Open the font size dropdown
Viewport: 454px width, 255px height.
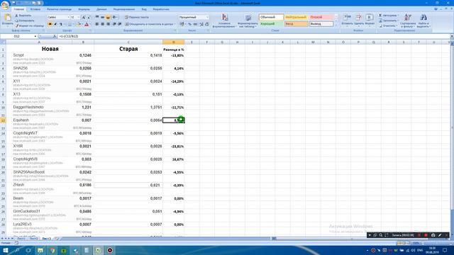[79, 17]
